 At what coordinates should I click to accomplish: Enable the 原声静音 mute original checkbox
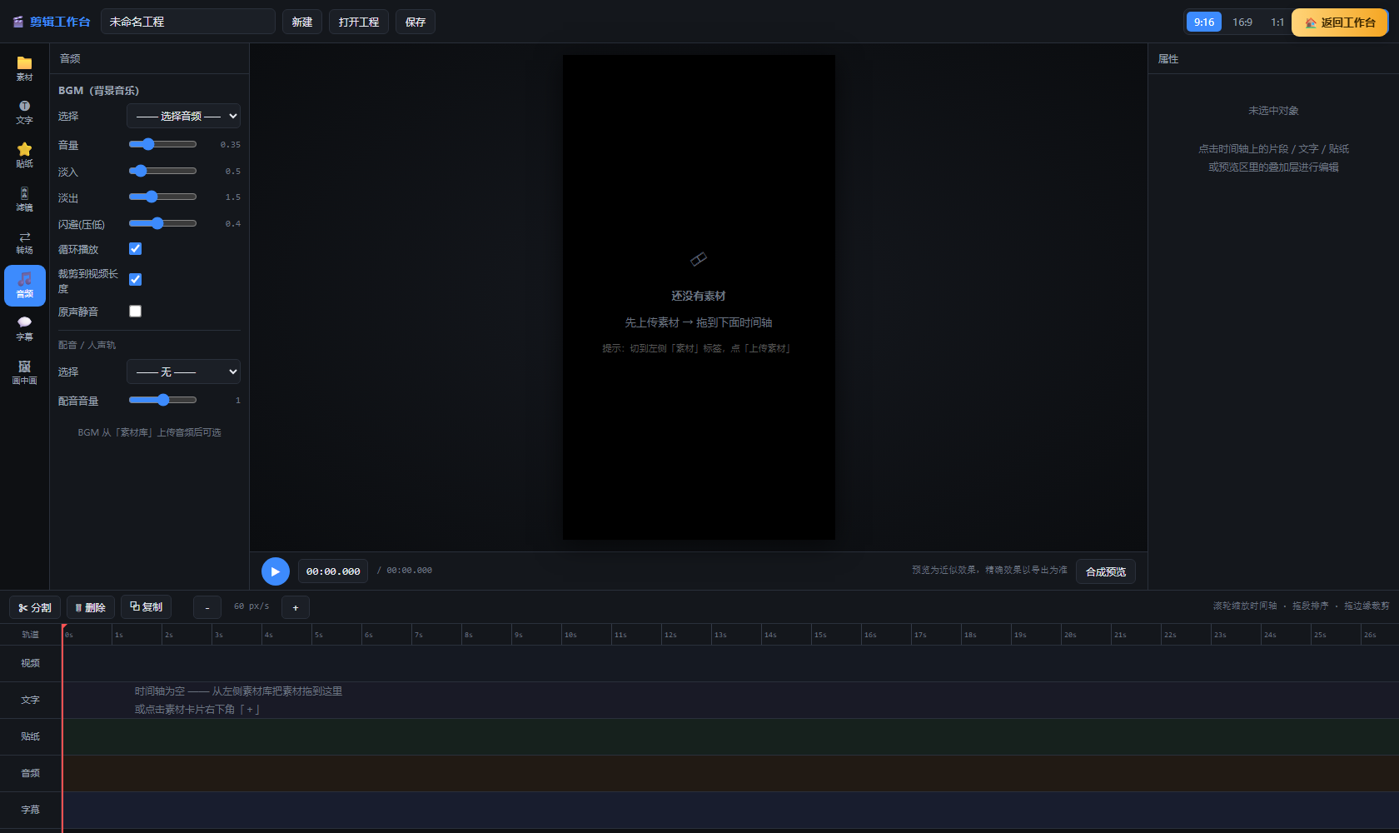(x=136, y=311)
